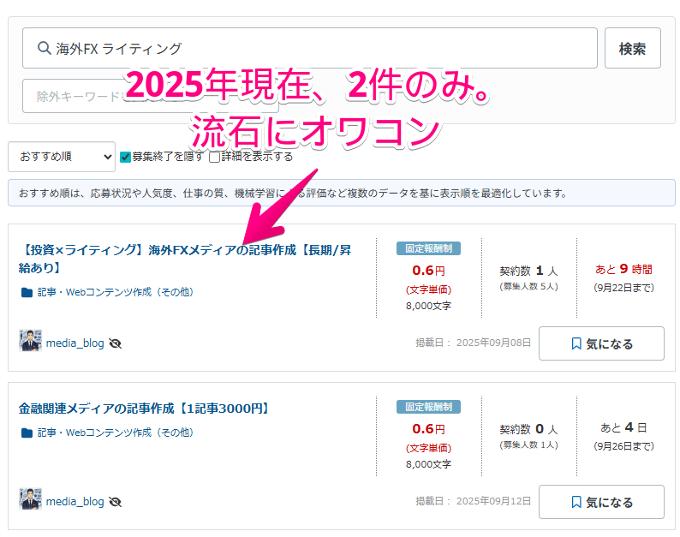Image resolution: width=680 pixels, height=537 pixels.
Task: Open the おすすめ順 sort dropdown
Action: (61, 157)
